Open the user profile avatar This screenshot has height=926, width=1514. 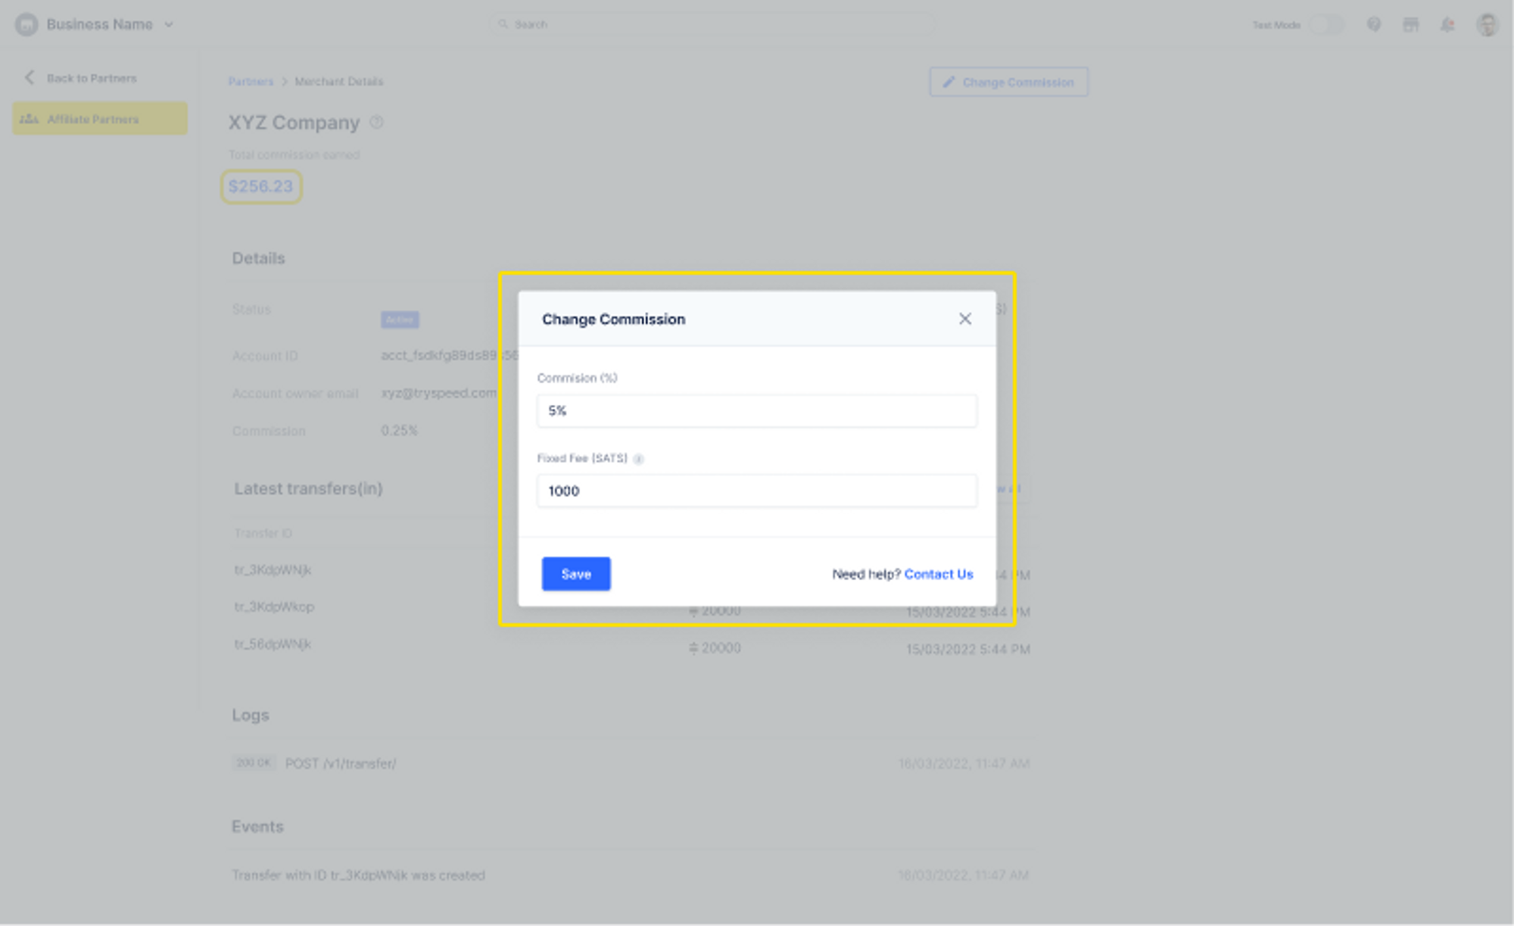pyautogui.click(x=1487, y=25)
